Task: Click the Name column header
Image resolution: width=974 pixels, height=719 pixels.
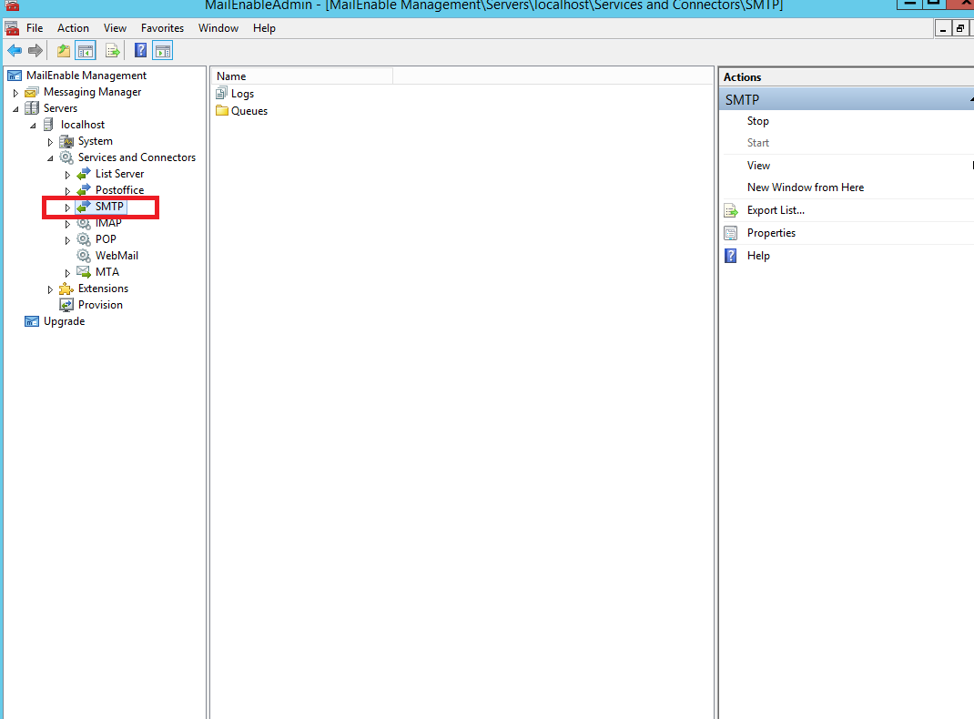Action: 300,76
